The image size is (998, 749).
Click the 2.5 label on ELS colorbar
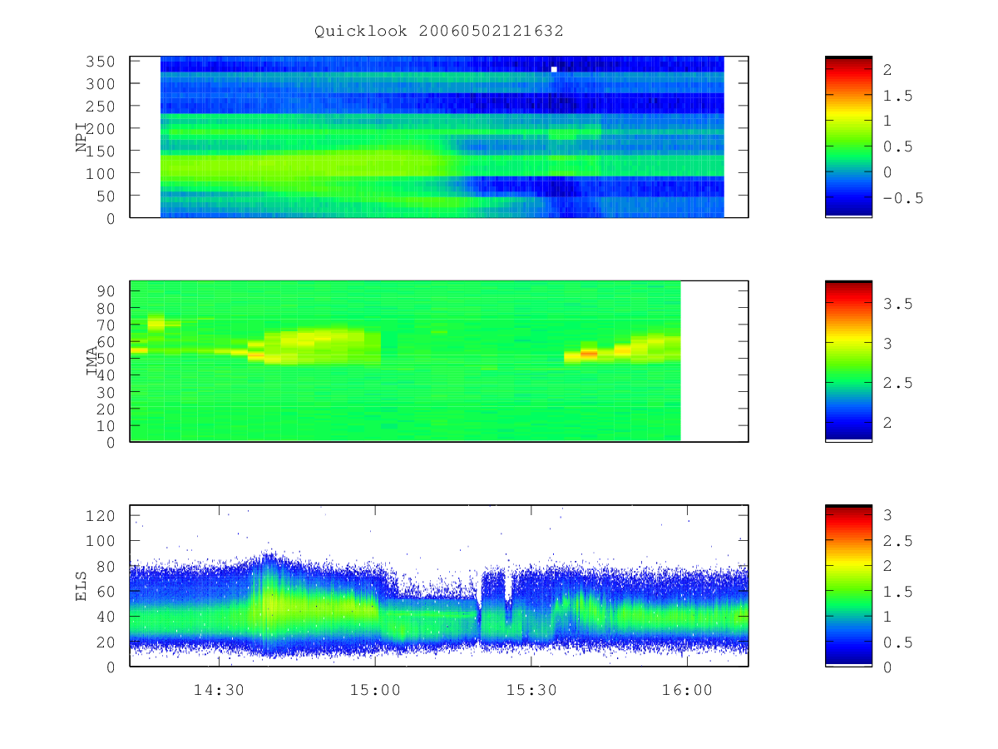tap(898, 541)
